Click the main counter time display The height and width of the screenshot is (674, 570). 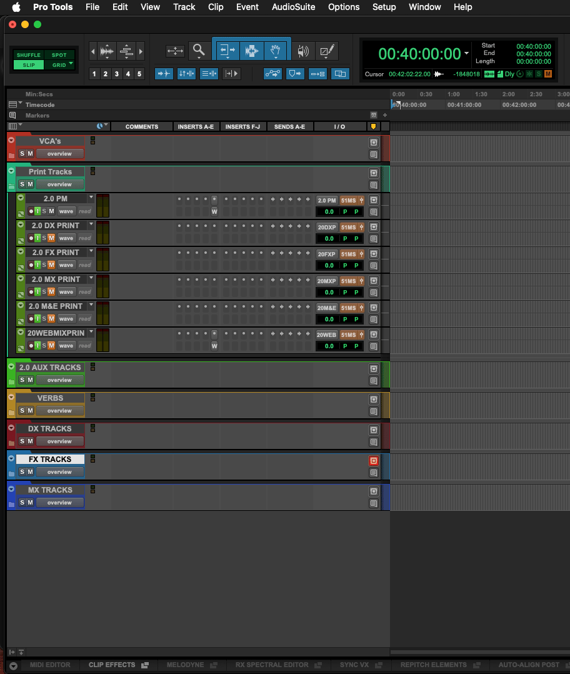419,54
